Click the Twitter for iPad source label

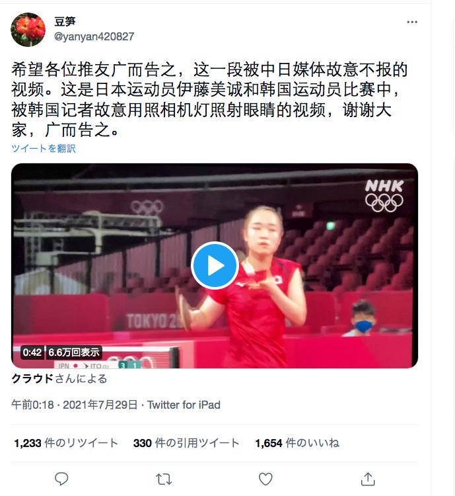(x=184, y=405)
